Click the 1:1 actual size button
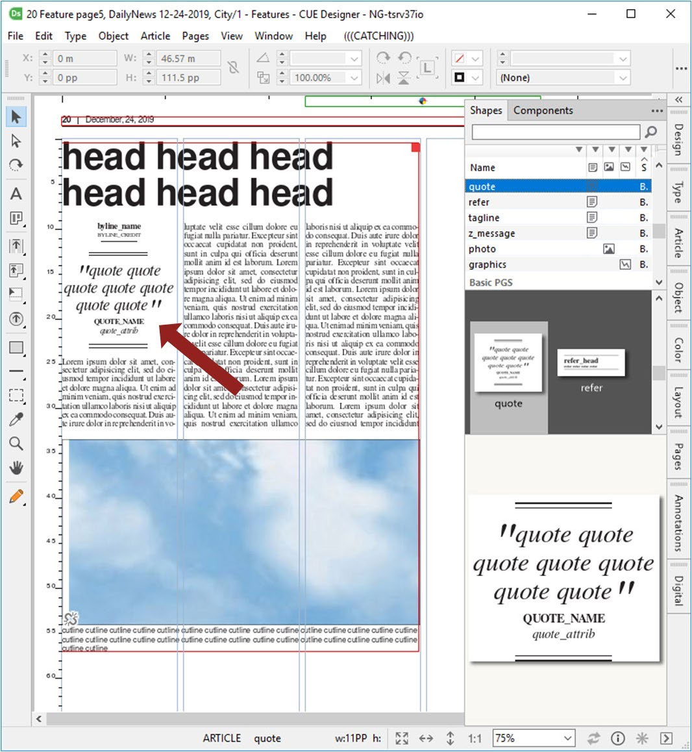Image resolution: width=692 pixels, height=752 pixels. (475, 738)
